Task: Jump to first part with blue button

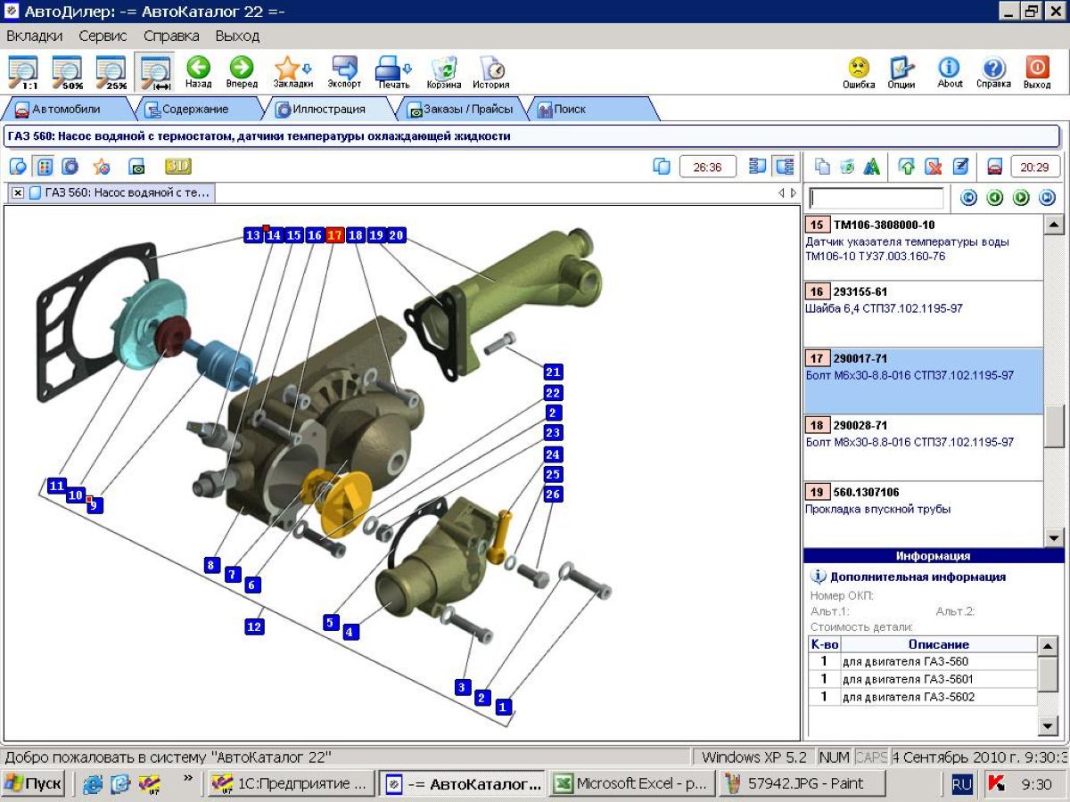Action: tap(968, 198)
